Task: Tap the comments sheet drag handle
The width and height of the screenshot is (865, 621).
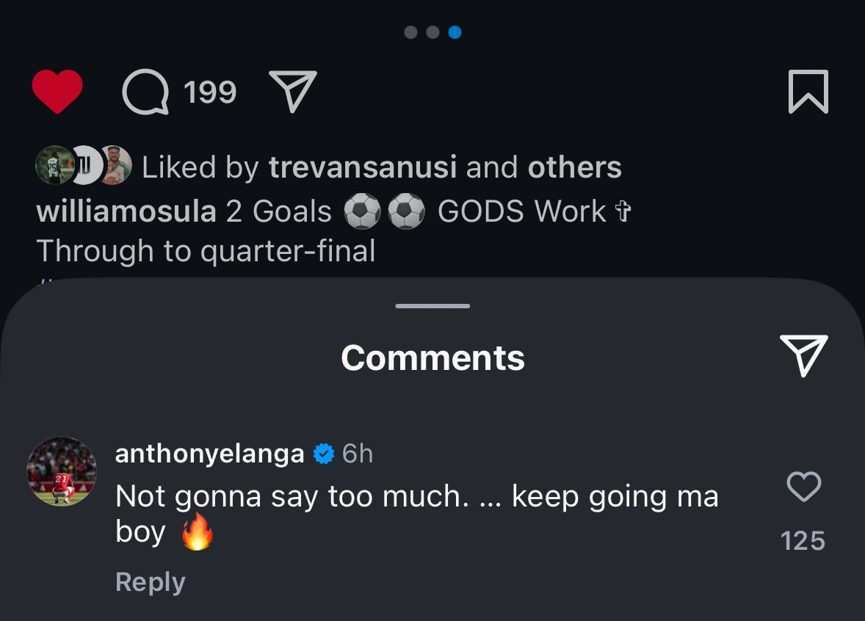Action: (432, 306)
